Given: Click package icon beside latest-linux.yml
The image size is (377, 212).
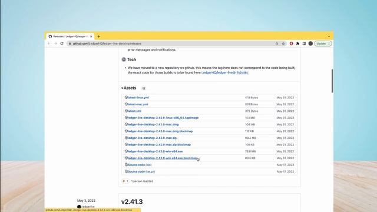Looking at the screenshot, I should [126, 97].
